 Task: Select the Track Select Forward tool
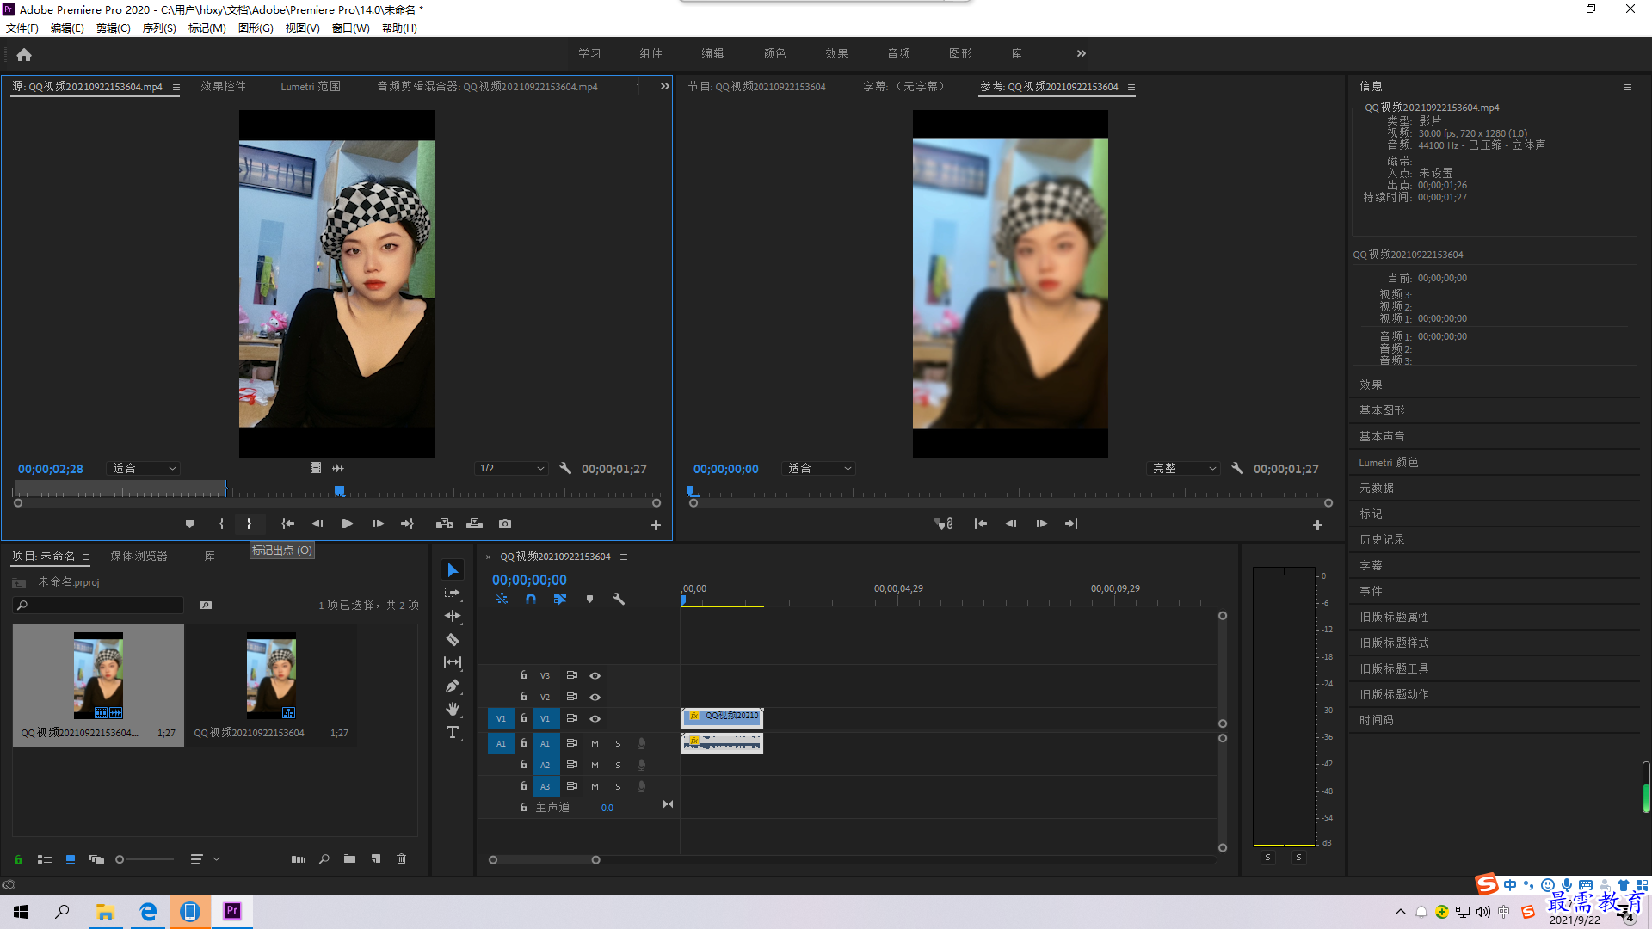[453, 593]
